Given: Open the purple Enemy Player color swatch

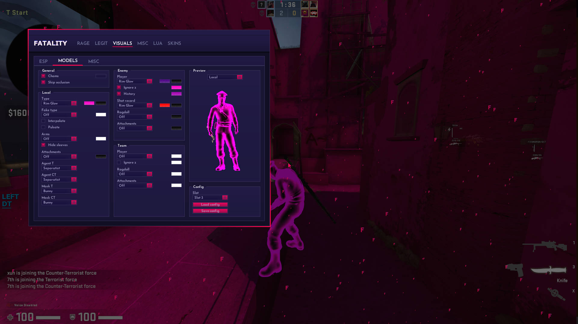Looking at the screenshot, I should tap(165, 81).
